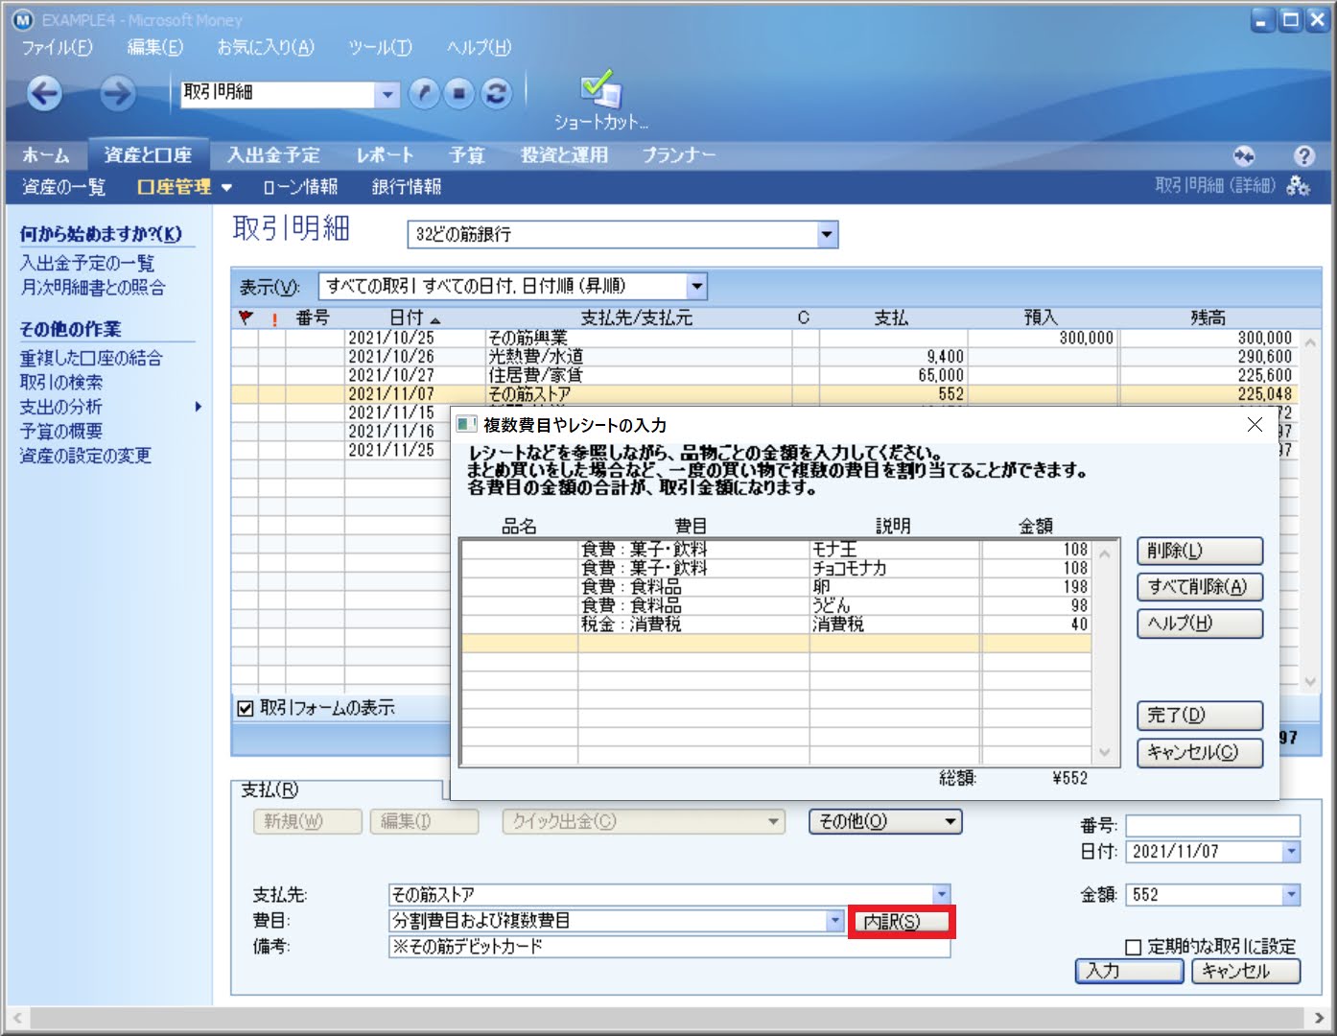Switch to the 予算 tab

click(467, 155)
